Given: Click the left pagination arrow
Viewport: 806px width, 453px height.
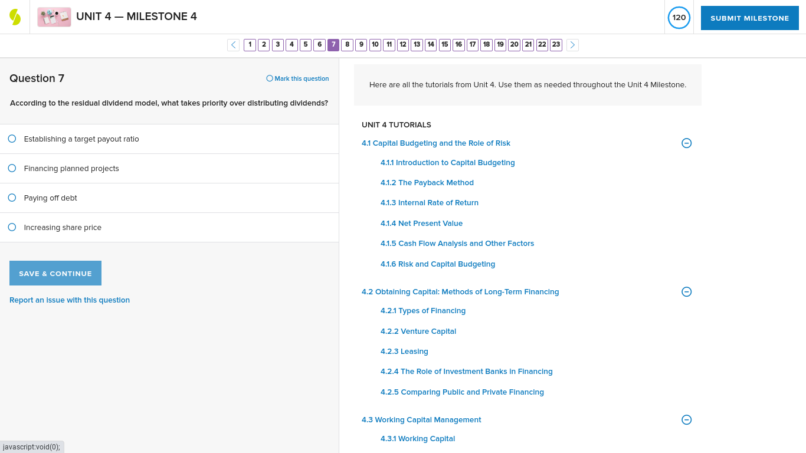Looking at the screenshot, I should [x=233, y=44].
